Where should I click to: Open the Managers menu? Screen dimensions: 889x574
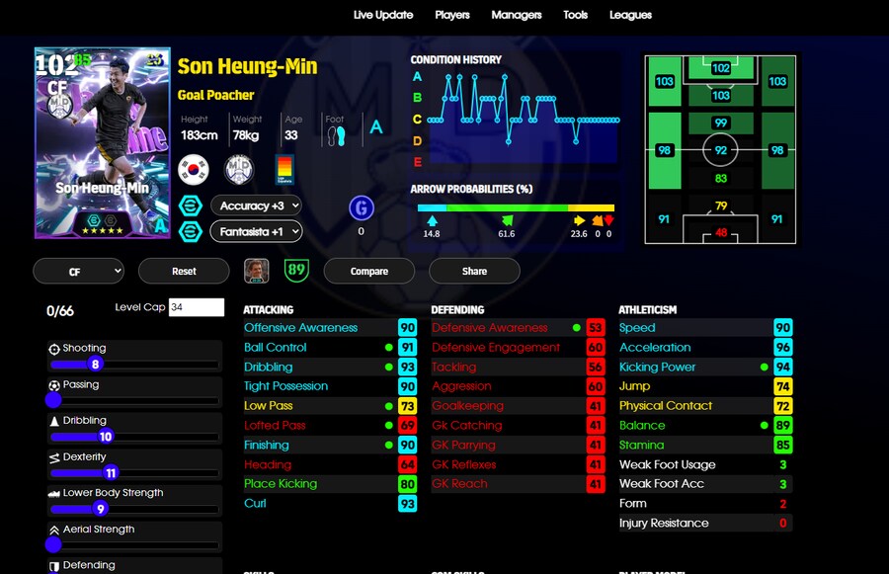[x=516, y=15]
